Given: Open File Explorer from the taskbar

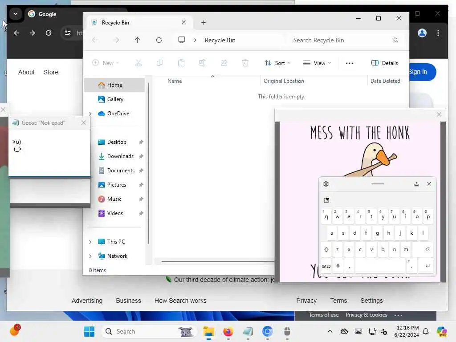Looking at the screenshot, I should coord(208,331).
